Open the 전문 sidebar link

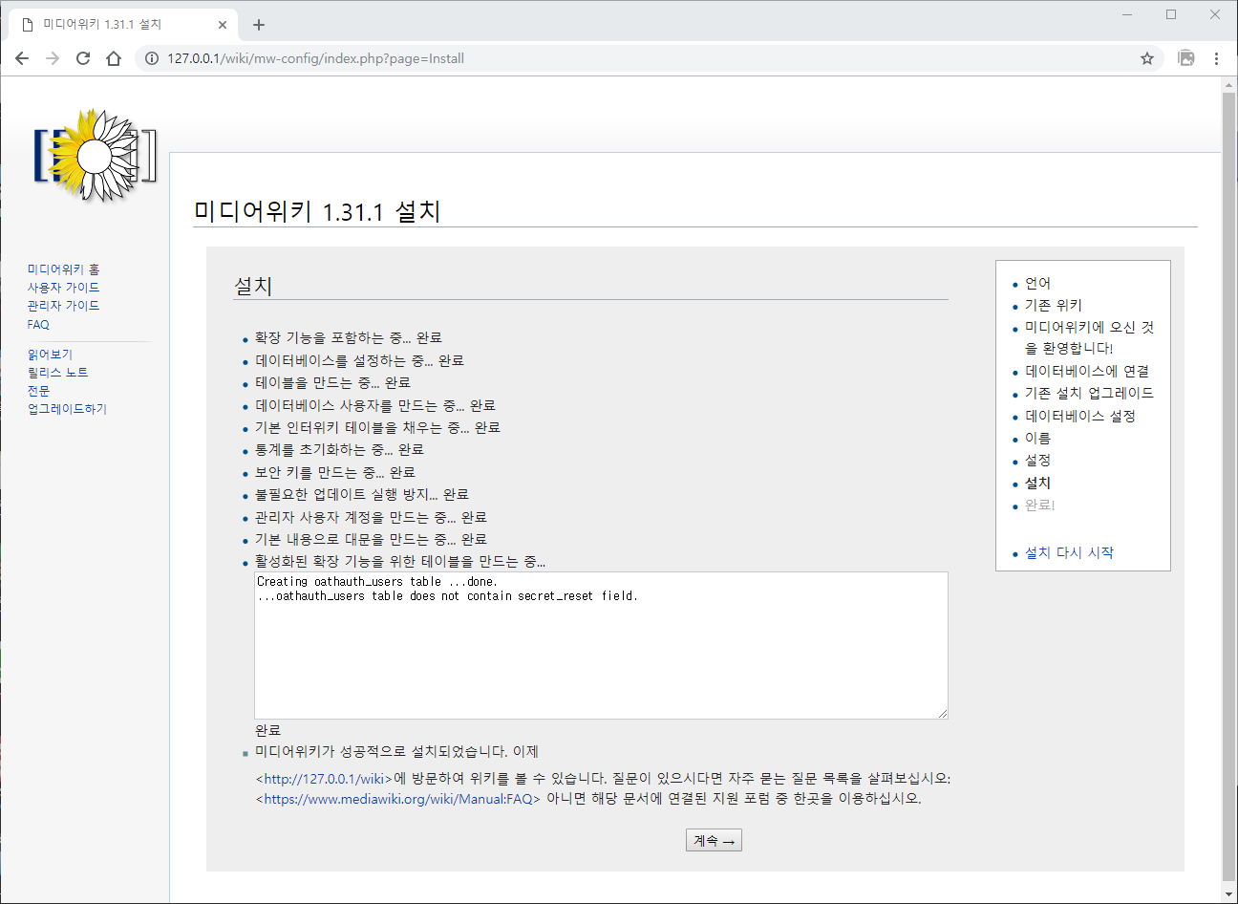tap(38, 391)
